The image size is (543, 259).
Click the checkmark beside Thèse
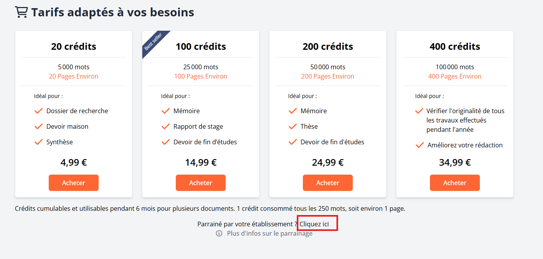click(x=292, y=126)
